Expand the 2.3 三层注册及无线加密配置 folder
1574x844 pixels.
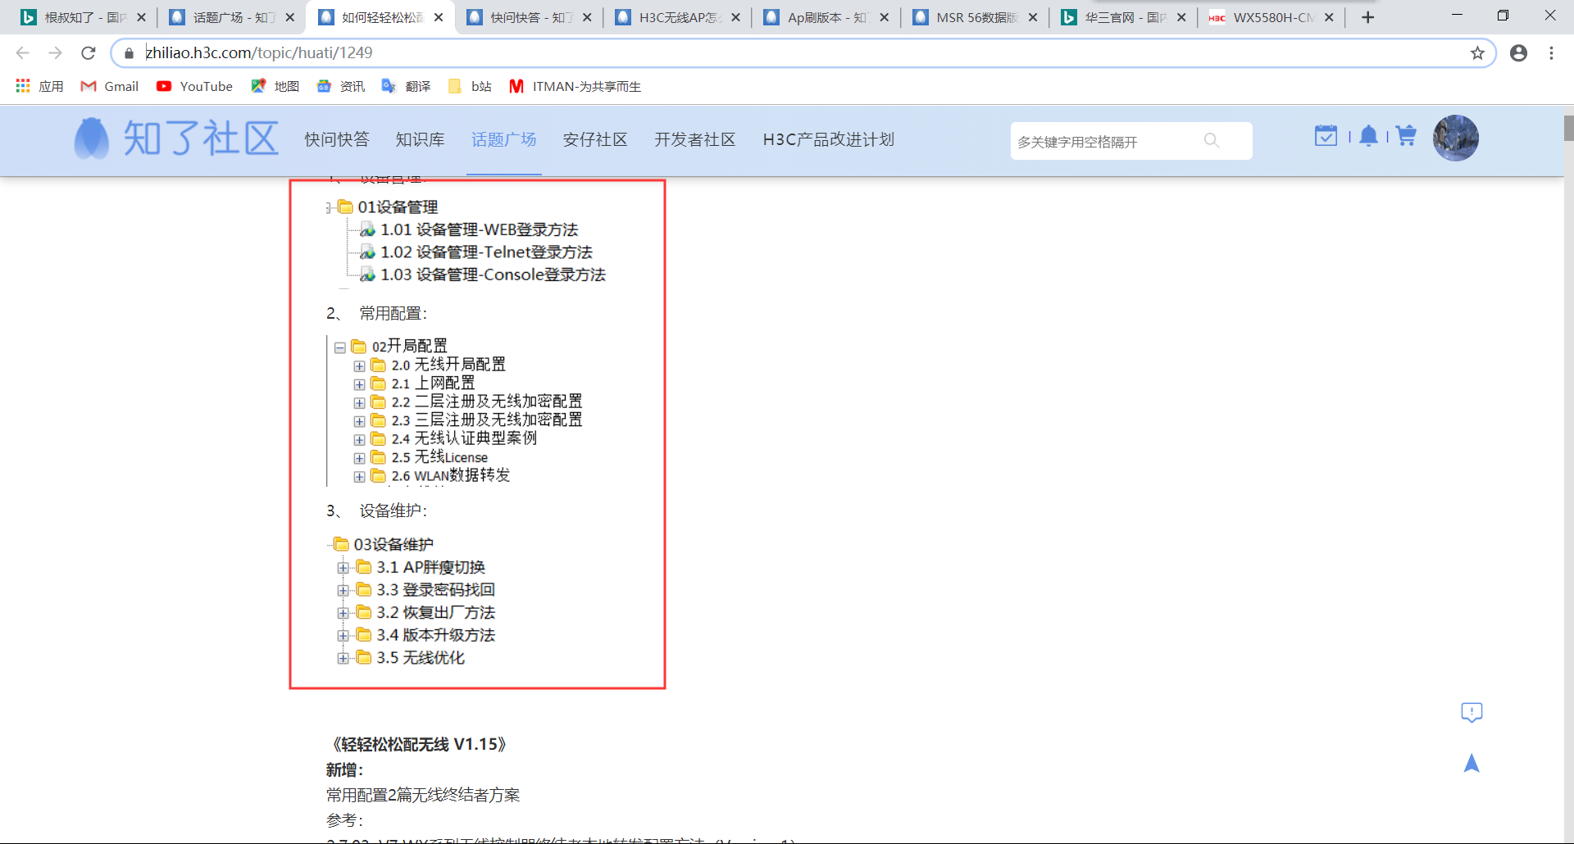(x=359, y=421)
